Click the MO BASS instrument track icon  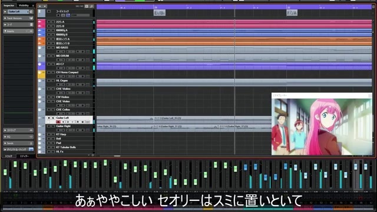tap(39, 48)
